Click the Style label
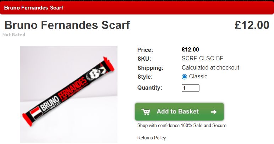The height and width of the screenshot is (144, 274). pos(145,77)
